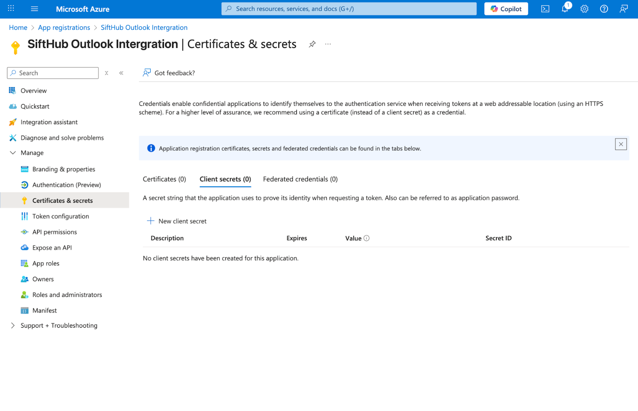The width and height of the screenshot is (638, 411).
Task: Open the notifications bell
Action: tap(565, 9)
